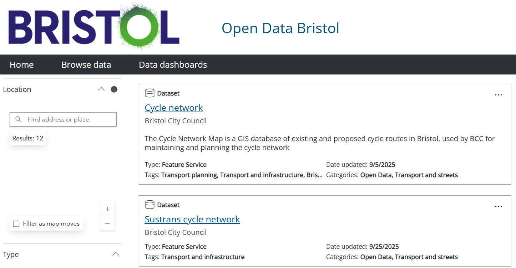516x268 pixels.
Task: Click the Cycle network dataset database icon
Action: [150, 93]
